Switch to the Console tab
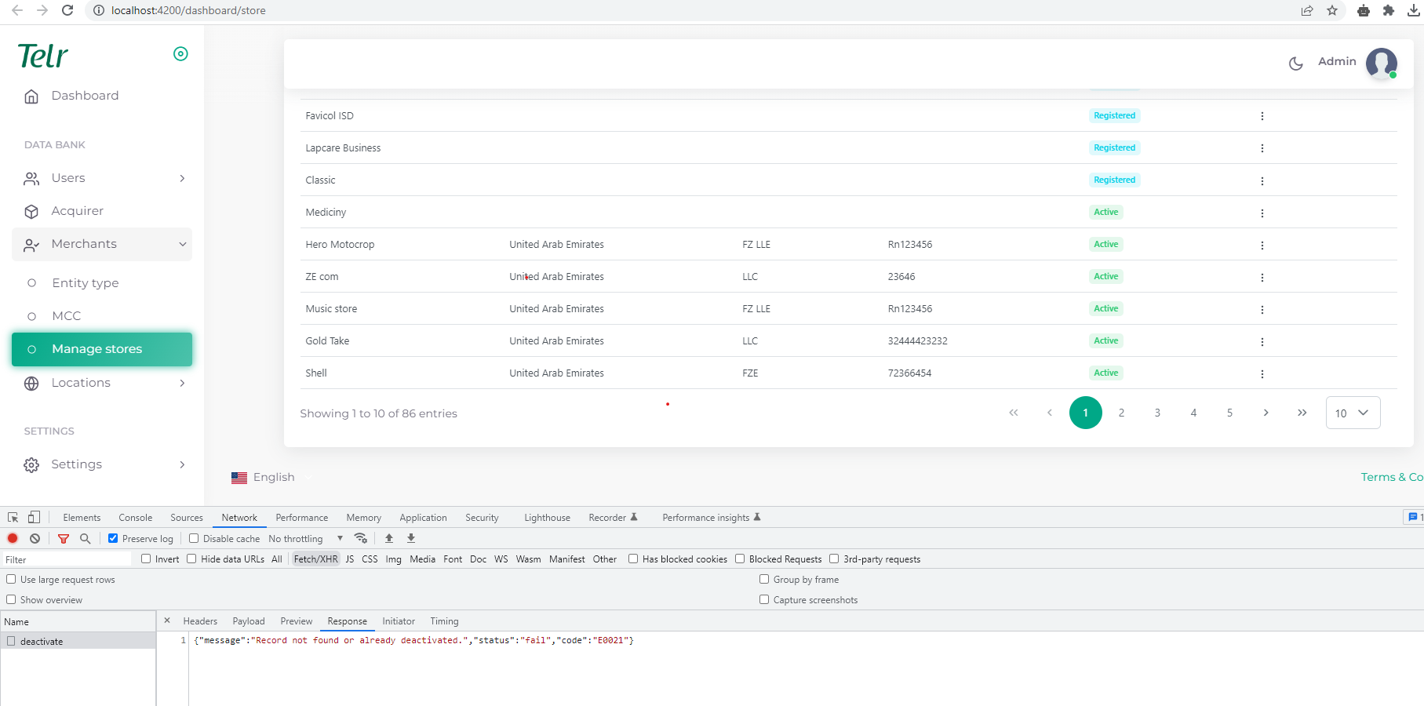 [x=136, y=518]
